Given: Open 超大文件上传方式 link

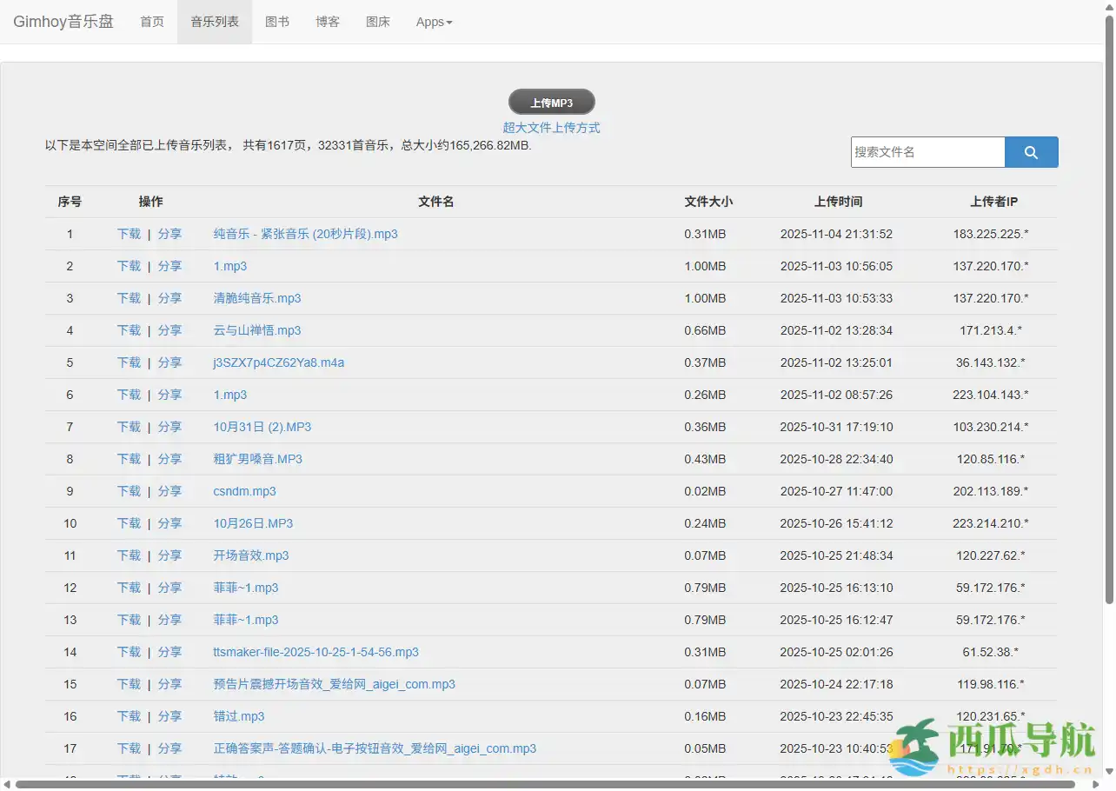Looking at the screenshot, I should point(551,127).
